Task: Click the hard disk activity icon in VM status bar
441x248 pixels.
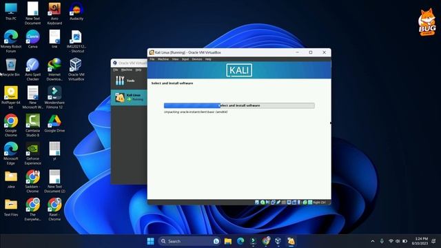Action: coord(257,202)
